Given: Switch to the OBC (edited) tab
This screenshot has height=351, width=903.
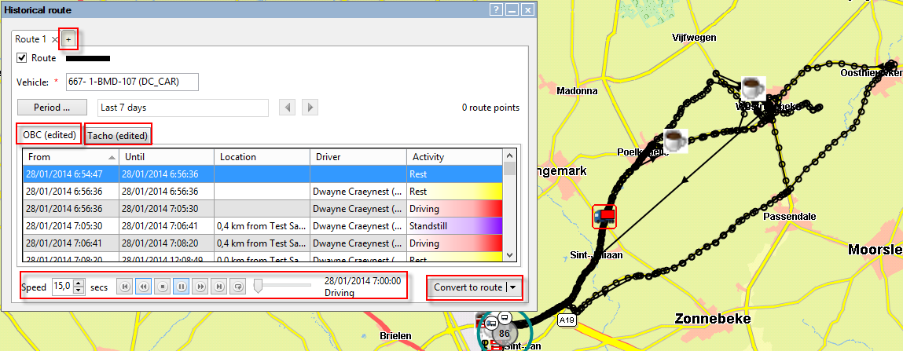Looking at the screenshot, I should pyautogui.click(x=50, y=135).
